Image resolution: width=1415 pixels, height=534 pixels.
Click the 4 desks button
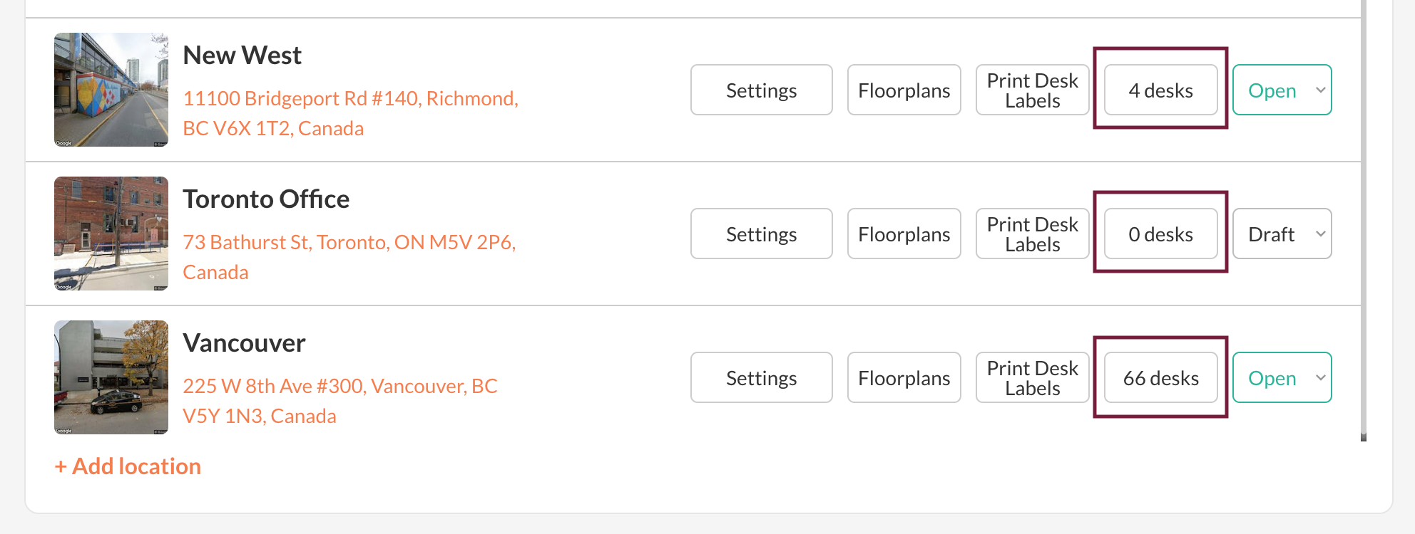pyautogui.click(x=1160, y=90)
